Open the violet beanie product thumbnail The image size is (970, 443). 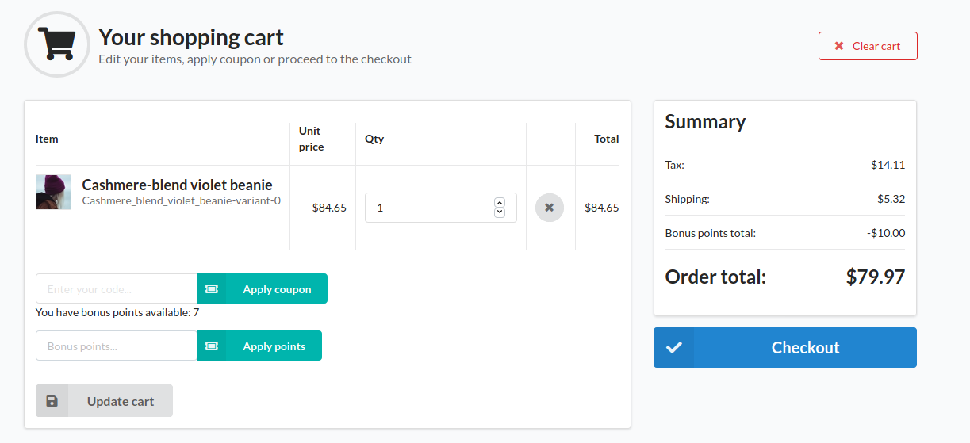(x=53, y=193)
